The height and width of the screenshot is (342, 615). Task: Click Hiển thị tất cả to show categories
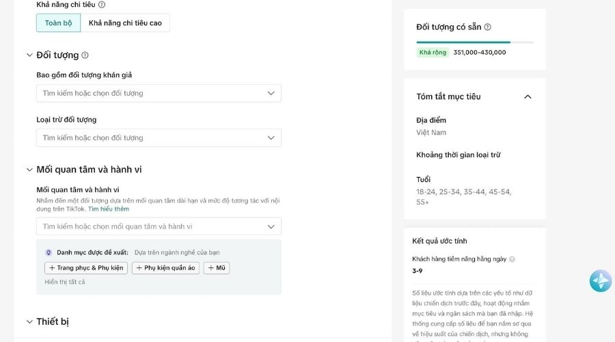pyautogui.click(x=65, y=282)
